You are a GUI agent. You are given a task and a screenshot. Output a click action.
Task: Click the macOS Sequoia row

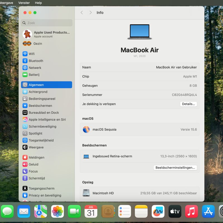[140, 129]
